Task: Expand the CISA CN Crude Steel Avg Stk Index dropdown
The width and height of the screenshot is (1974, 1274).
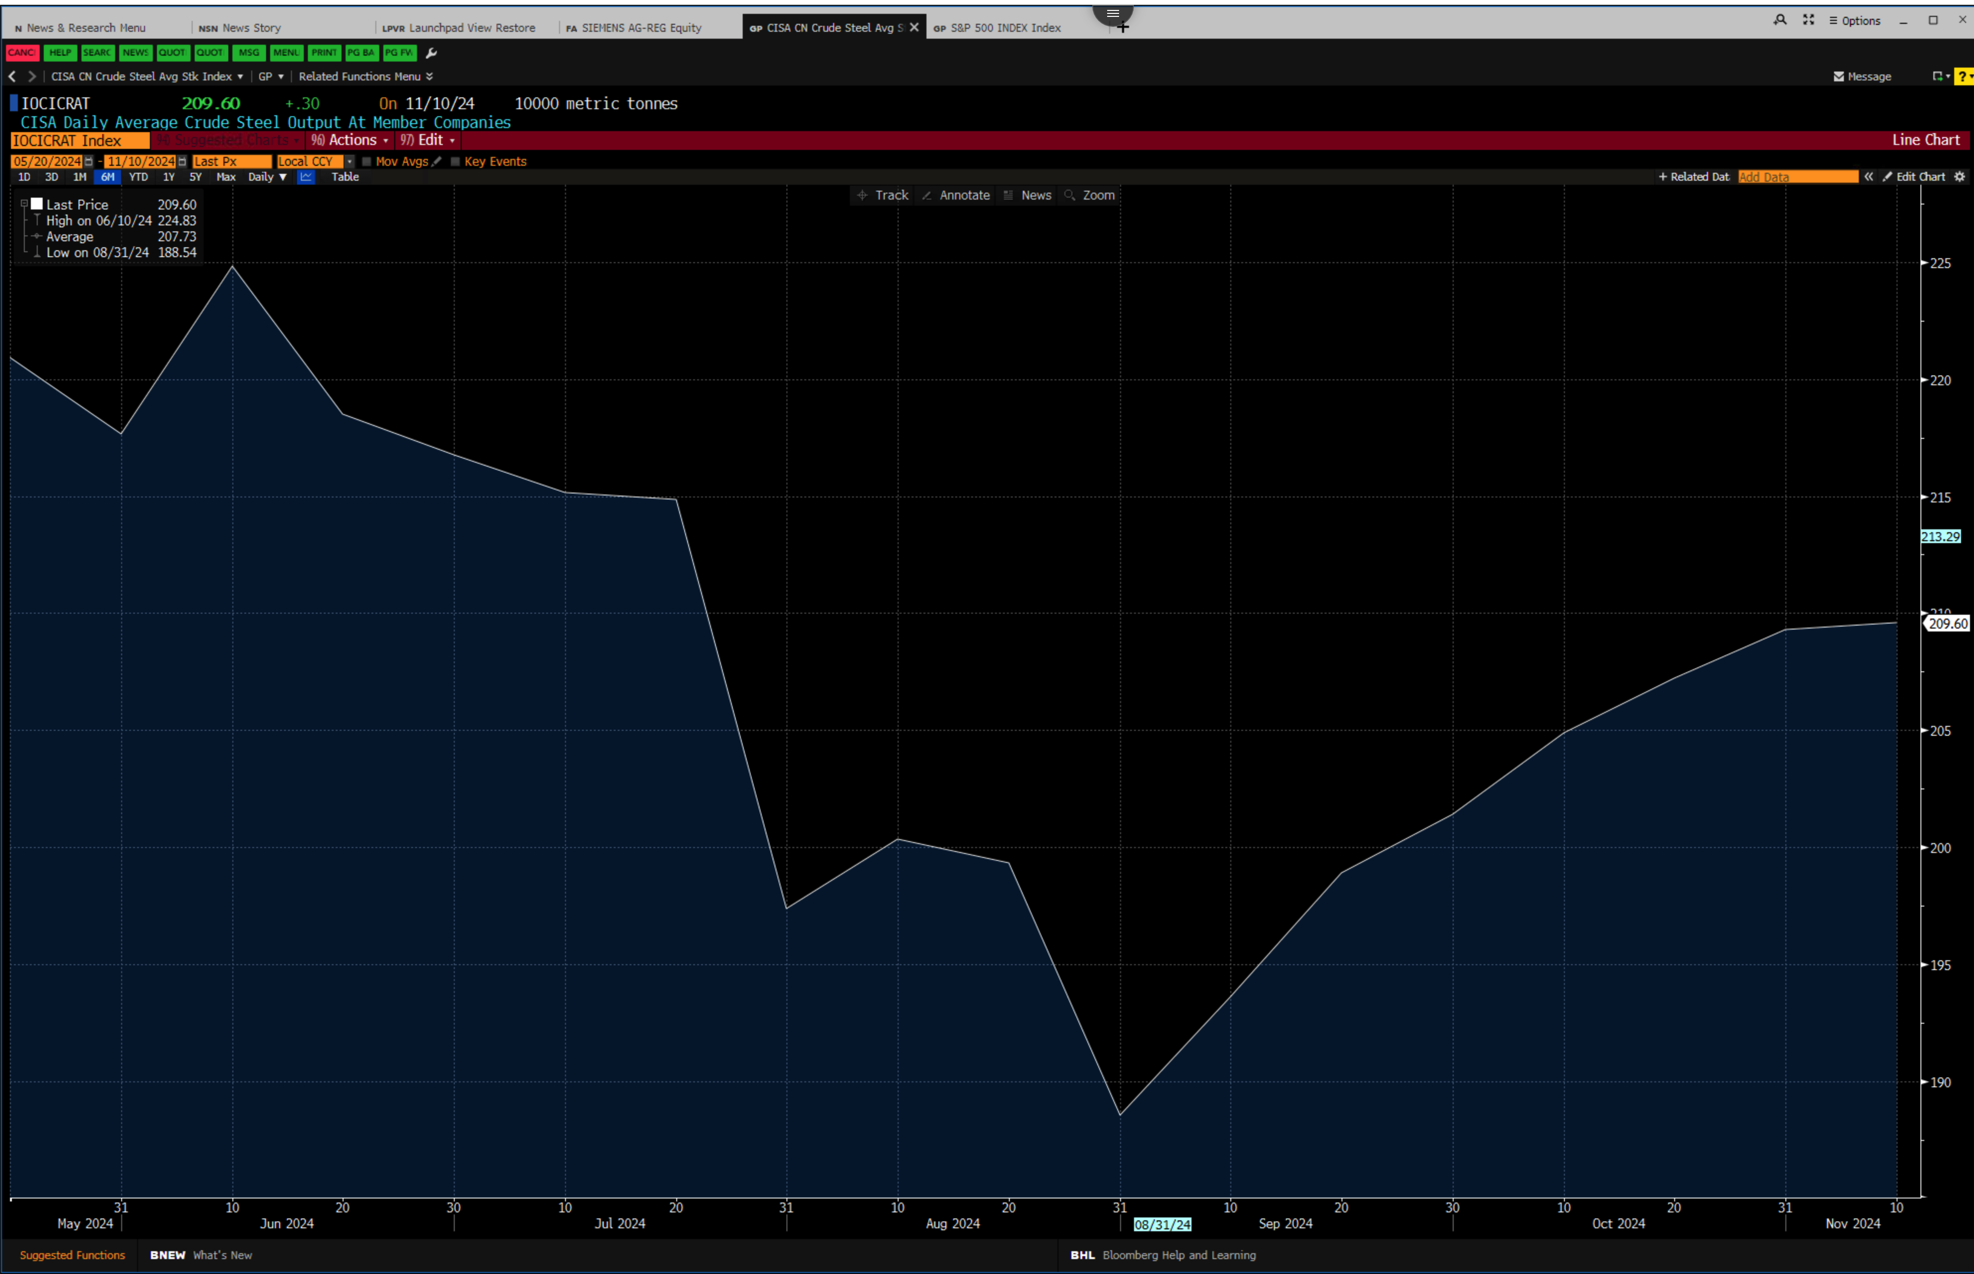Action: [x=147, y=76]
